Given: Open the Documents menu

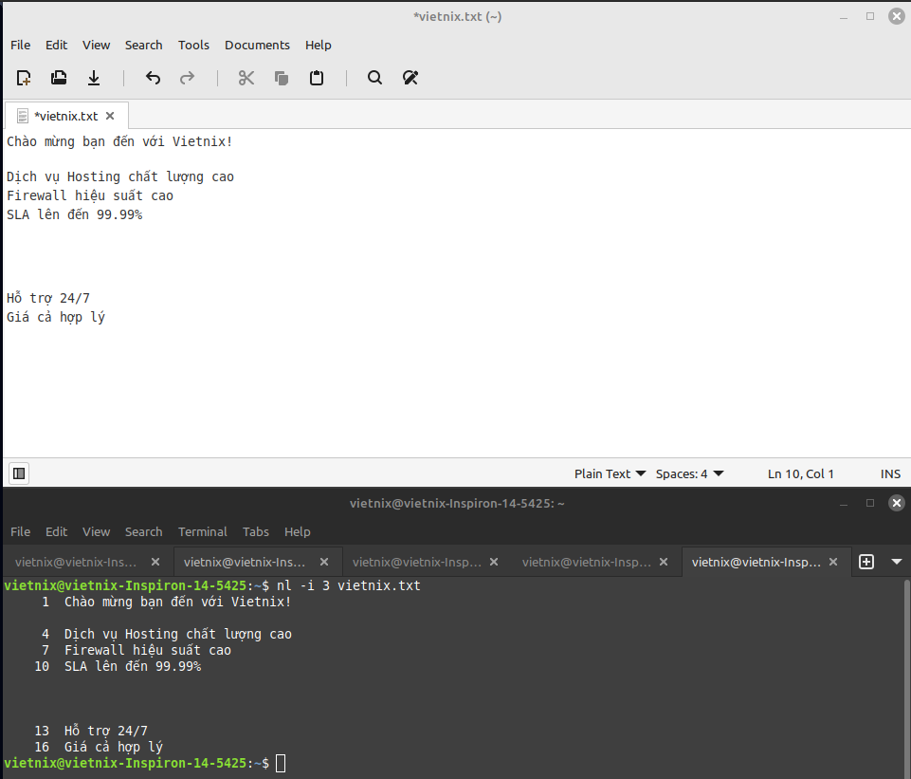Looking at the screenshot, I should (257, 45).
